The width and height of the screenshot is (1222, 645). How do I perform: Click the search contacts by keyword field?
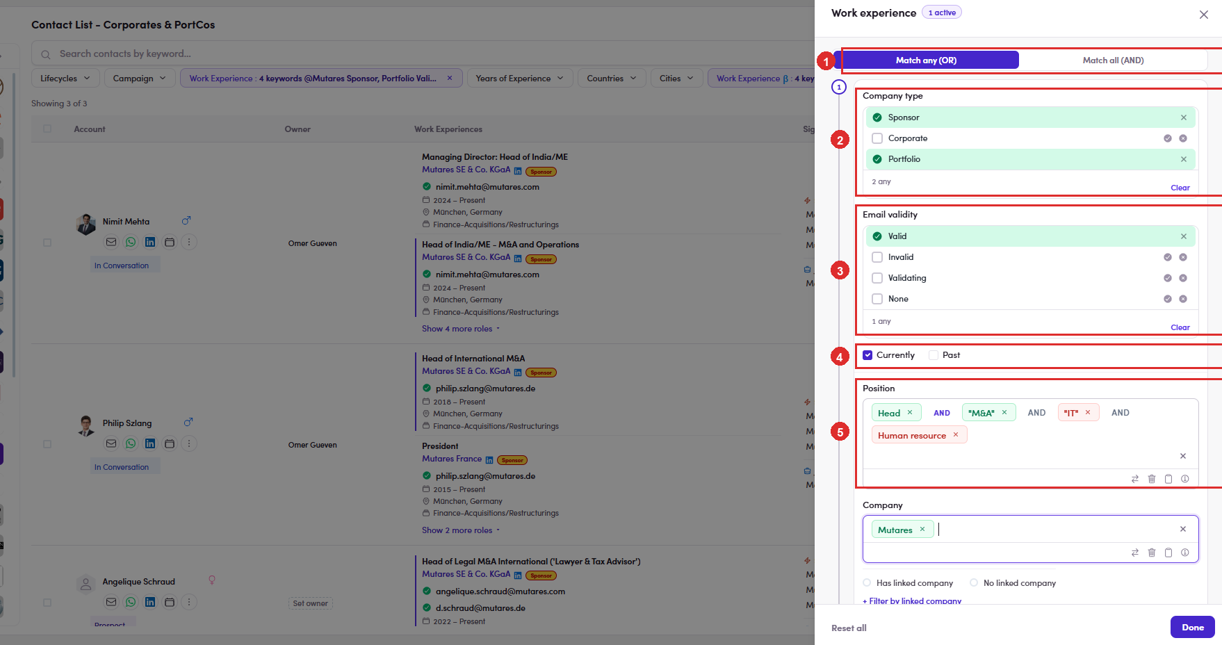(x=423, y=54)
